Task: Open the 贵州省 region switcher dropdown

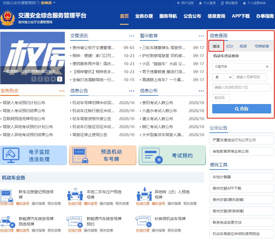Action: (48, 3)
